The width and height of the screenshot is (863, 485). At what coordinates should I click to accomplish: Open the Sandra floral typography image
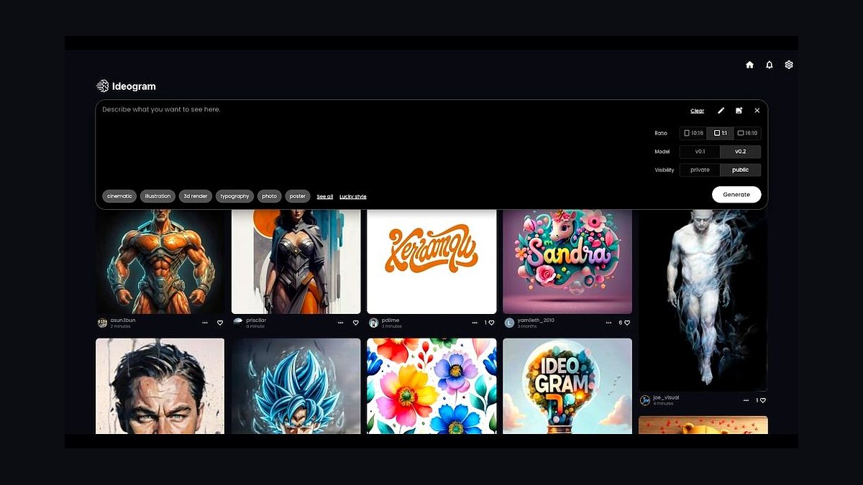(x=567, y=262)
